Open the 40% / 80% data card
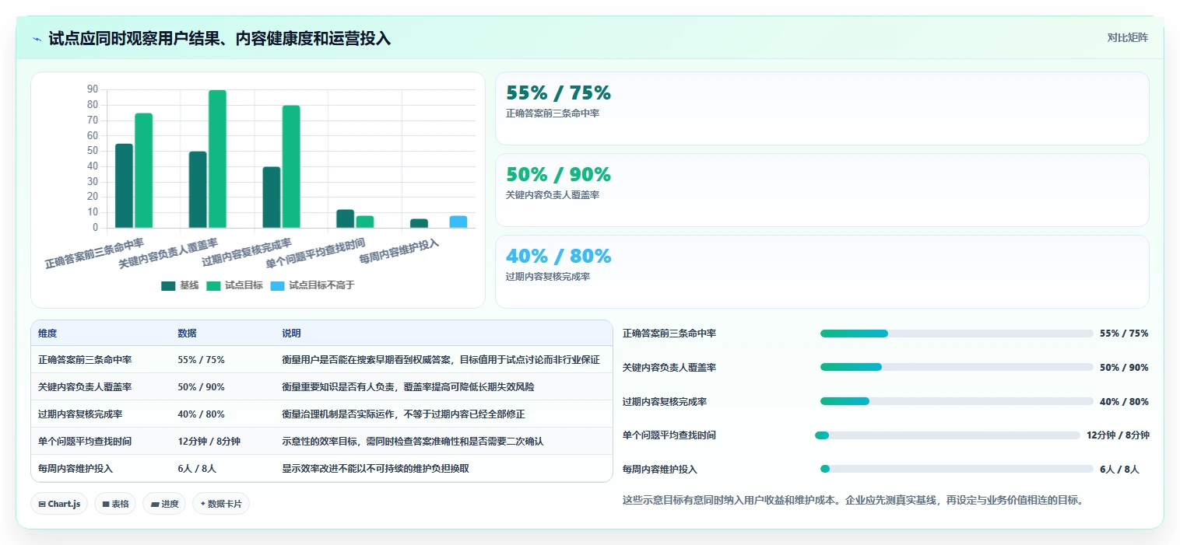The height and width of the screenshot is (545, 1180). tap(822, 271)
